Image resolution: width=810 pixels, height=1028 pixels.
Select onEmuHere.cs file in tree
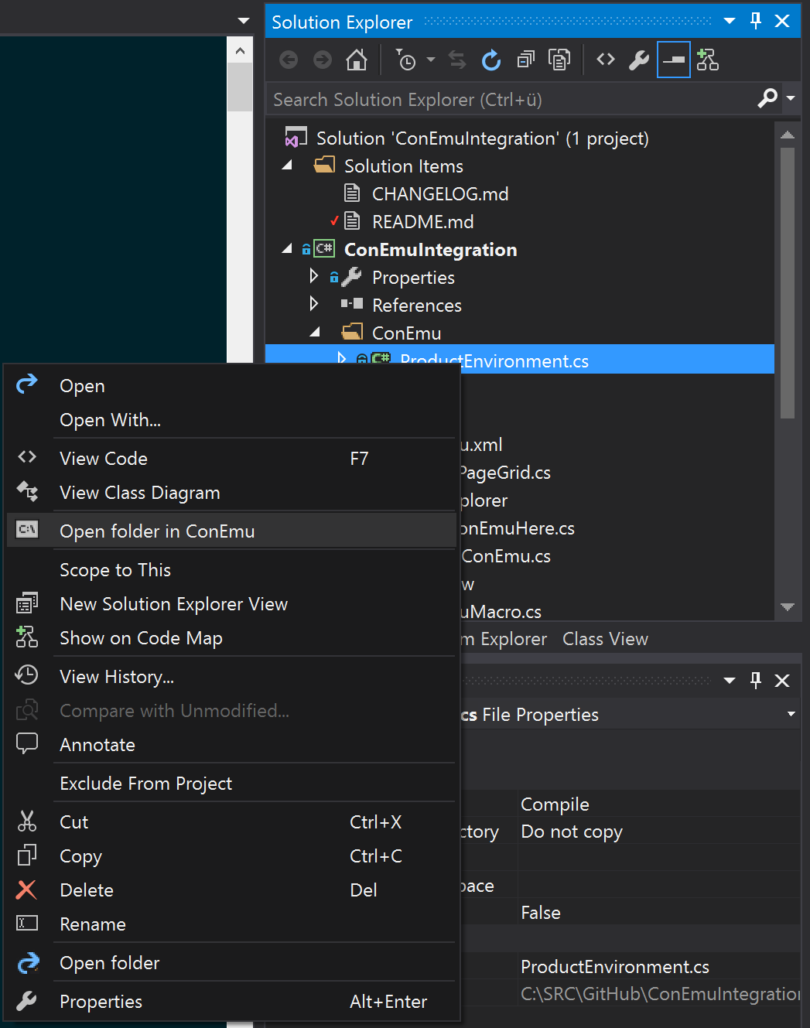[518, 528]
